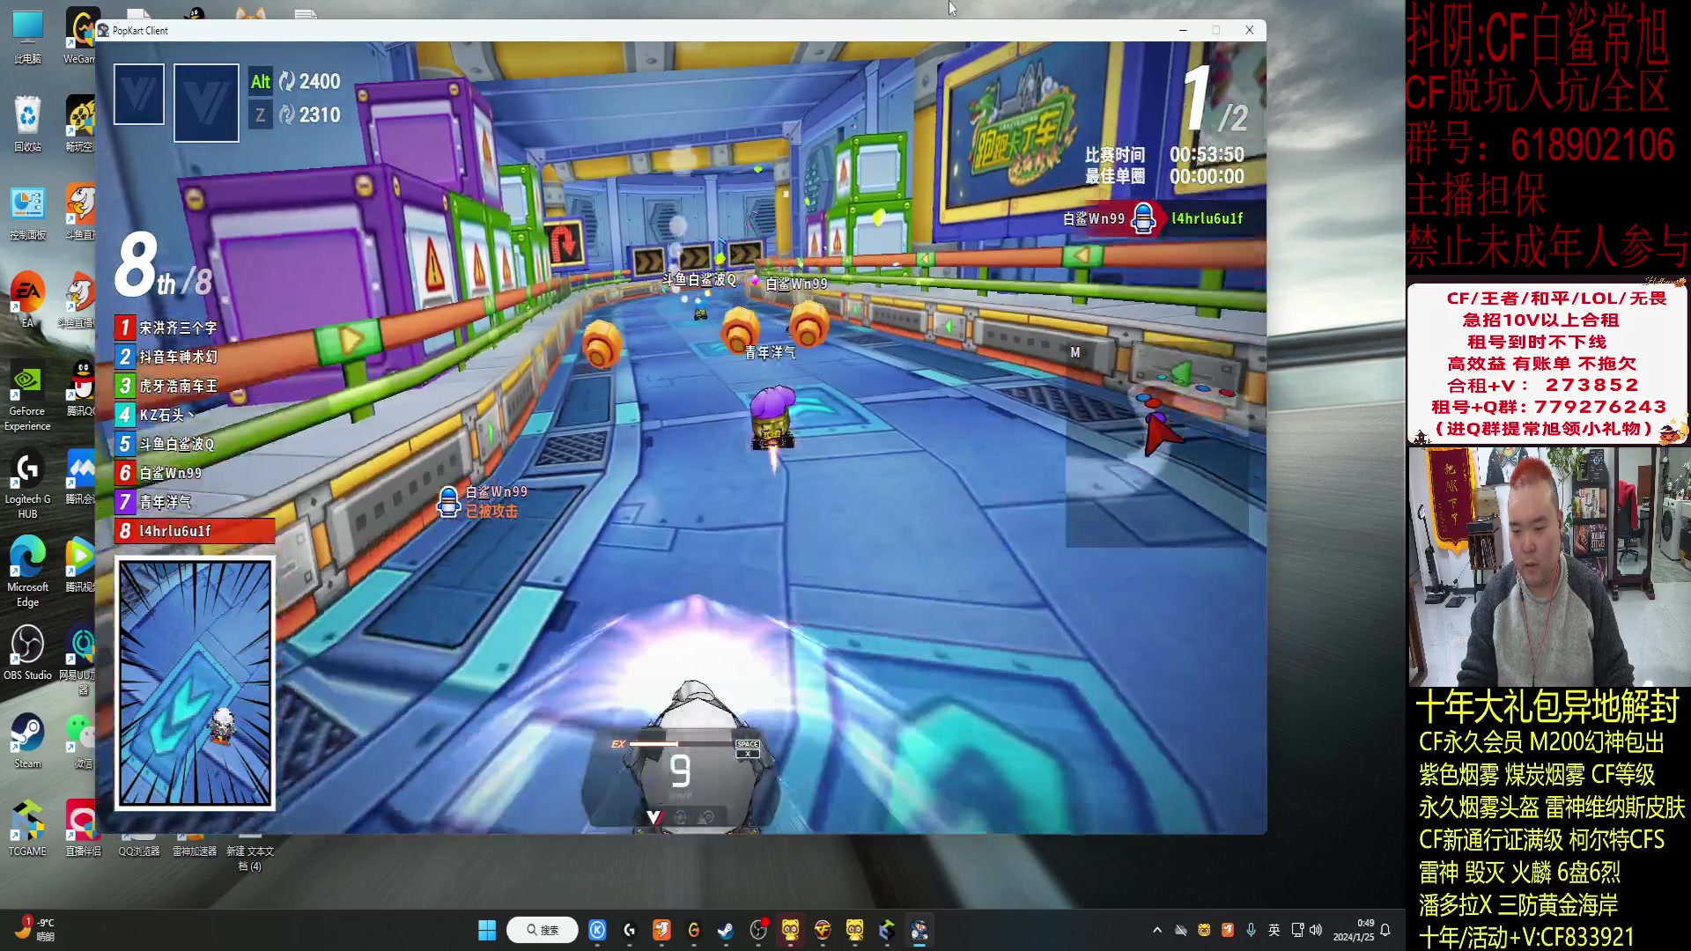This screenshot has width=1691, height=951.
Task: Expand the system tray hidden icons
Action: pyautogui.click(x=1157, y=930)
